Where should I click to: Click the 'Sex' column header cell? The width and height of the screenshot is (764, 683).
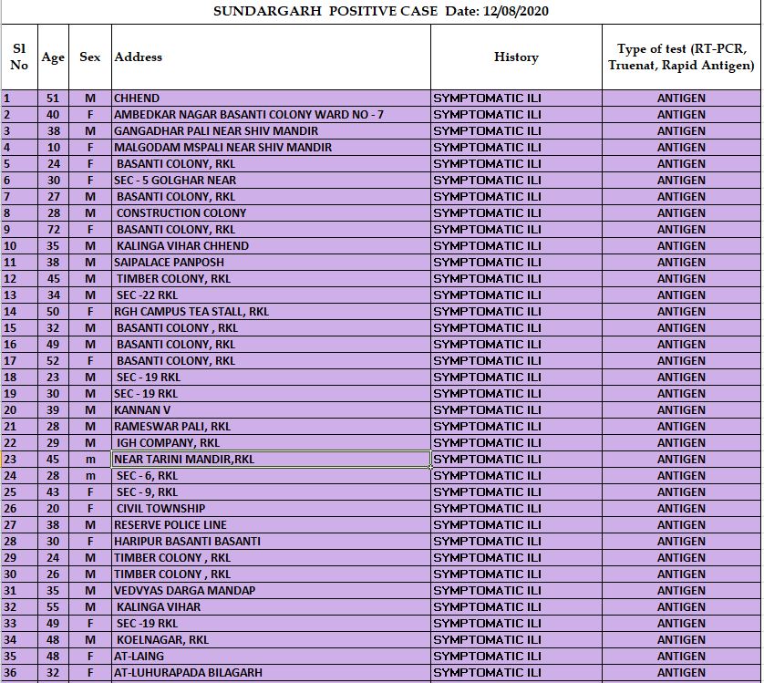pos(90,57)
